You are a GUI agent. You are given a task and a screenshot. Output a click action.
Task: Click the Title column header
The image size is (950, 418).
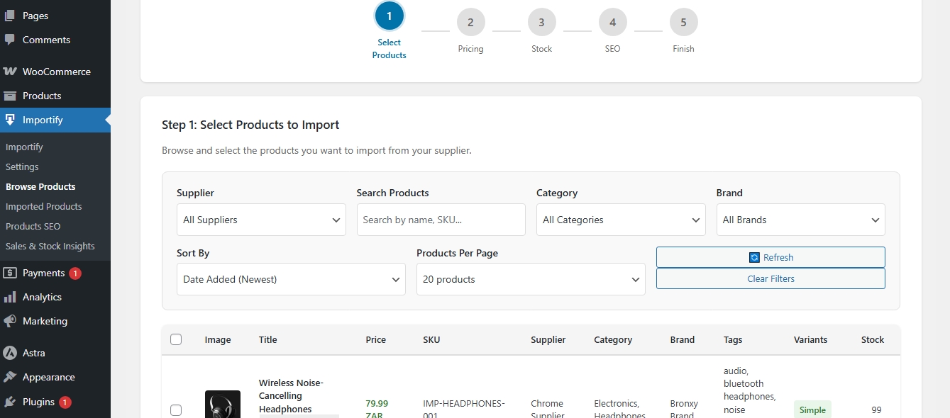(267, 339)
